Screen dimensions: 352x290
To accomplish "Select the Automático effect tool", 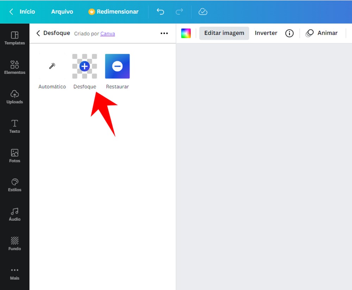I will (52, 66).
